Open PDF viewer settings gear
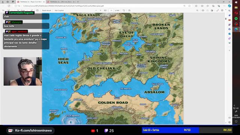Screen dimensions: 240x135 pyautogui.click(x=222, y=10)
